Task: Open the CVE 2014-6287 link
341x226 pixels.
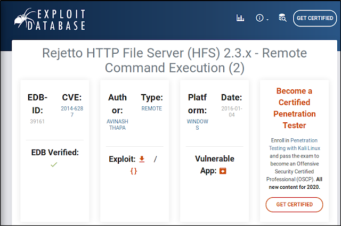Action: [72, 112]
